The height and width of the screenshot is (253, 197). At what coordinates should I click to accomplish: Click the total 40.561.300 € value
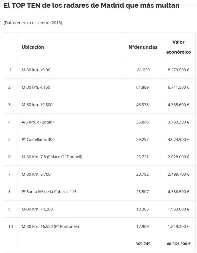click(178, 244)
